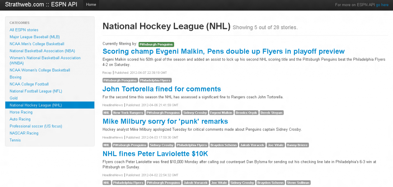Follow the 'go here' ESPN API link
The width and height of the screenshot is (393, 187).
pyautogui.click(x=382, y=5)
